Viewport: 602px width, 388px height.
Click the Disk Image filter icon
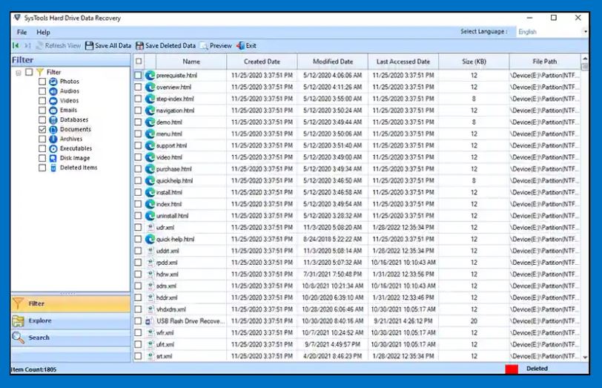53,158
